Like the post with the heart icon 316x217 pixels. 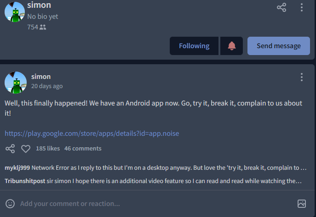click(x=26, y=149)
